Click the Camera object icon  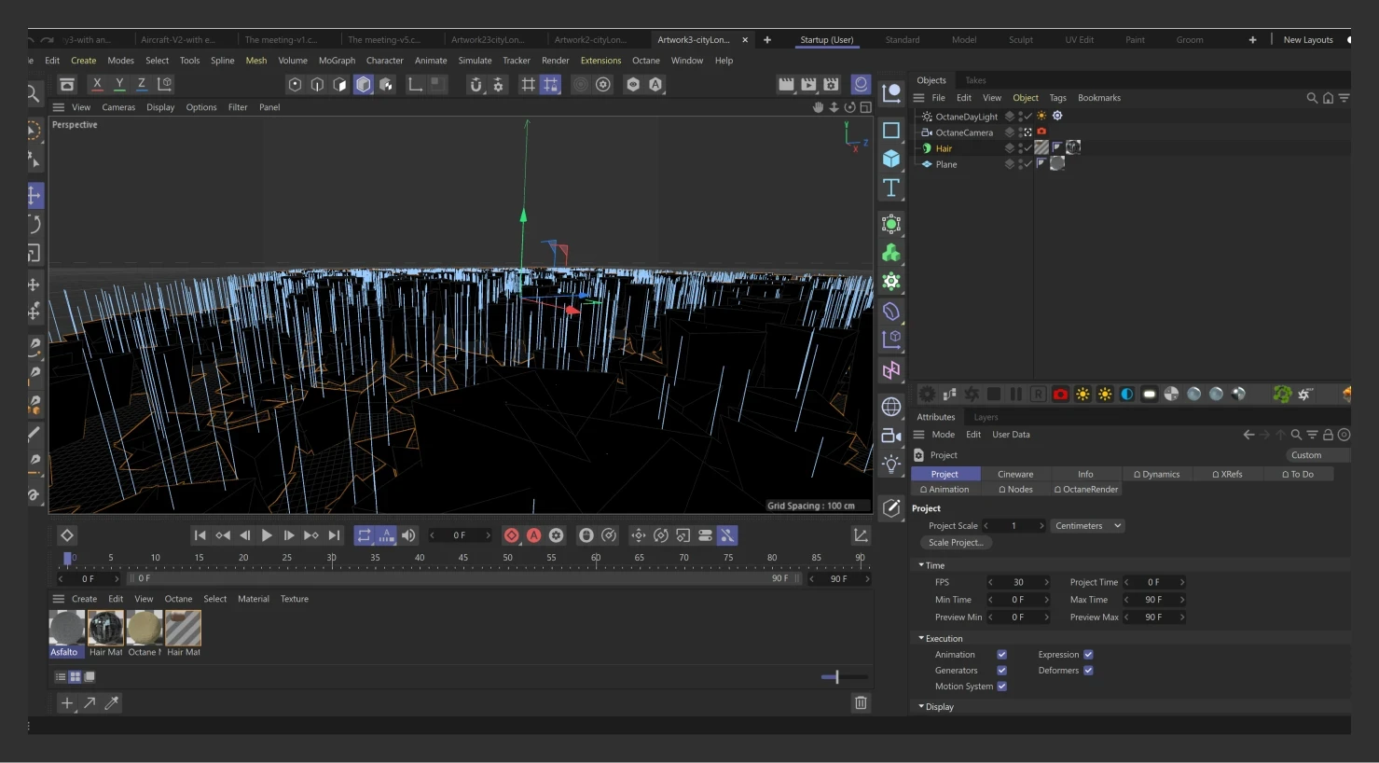[x=891, y=436]
